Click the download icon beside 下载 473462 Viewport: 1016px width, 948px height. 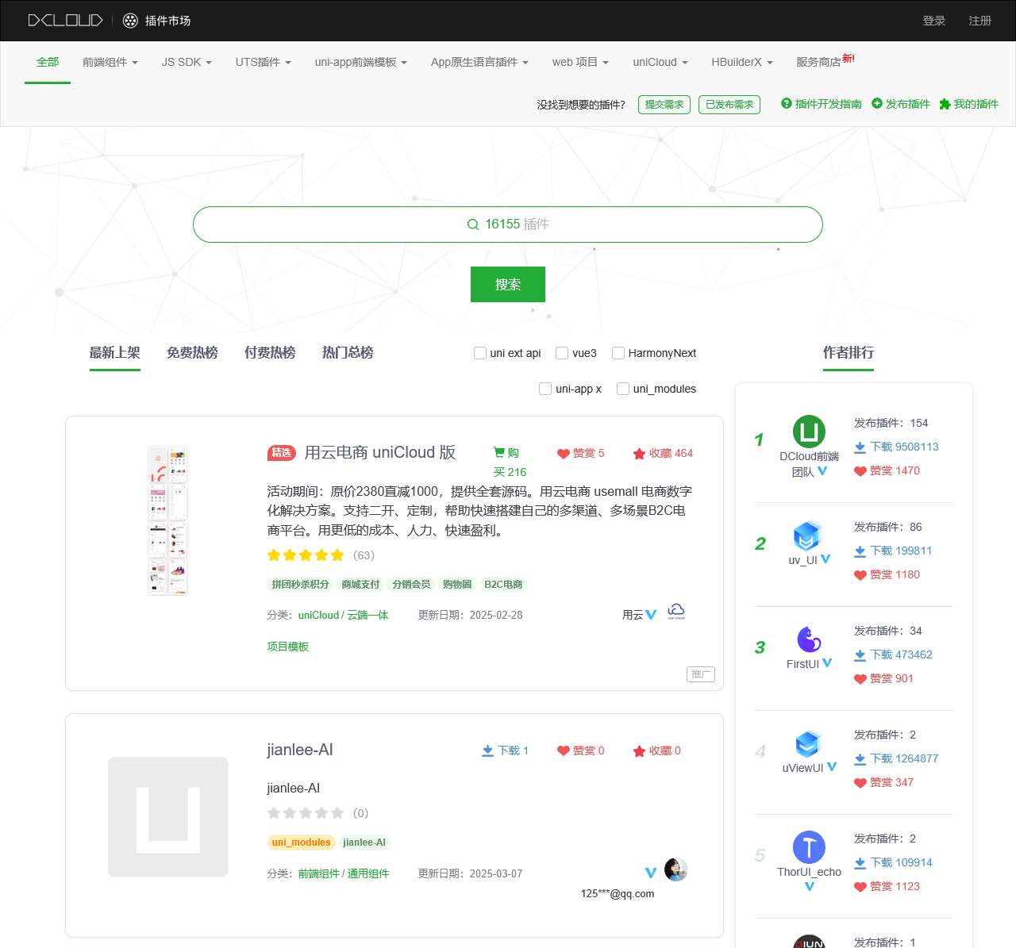(860, 655)
